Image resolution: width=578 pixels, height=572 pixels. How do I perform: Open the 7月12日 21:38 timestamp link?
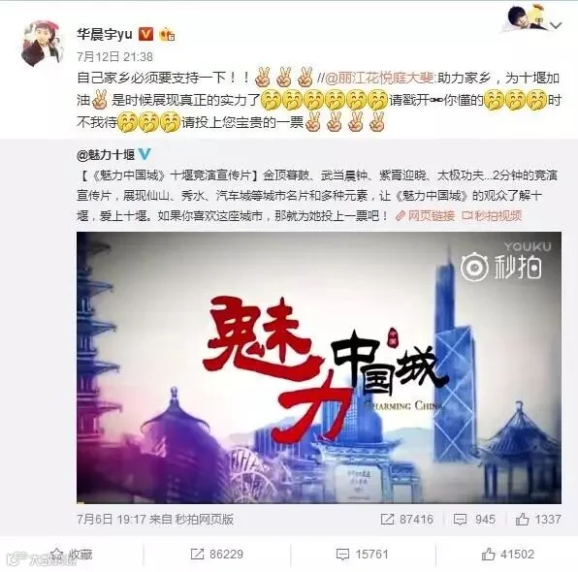(115, 57)
